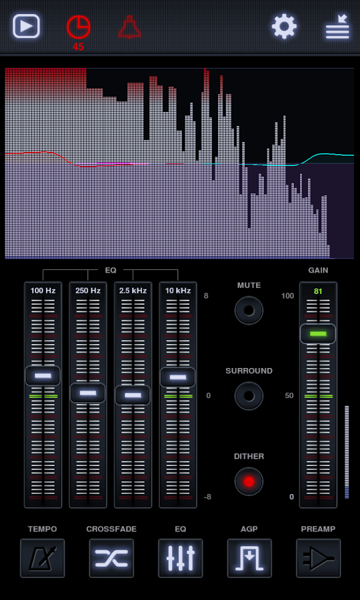Click the green GAIN slider handle

(318, 334)
